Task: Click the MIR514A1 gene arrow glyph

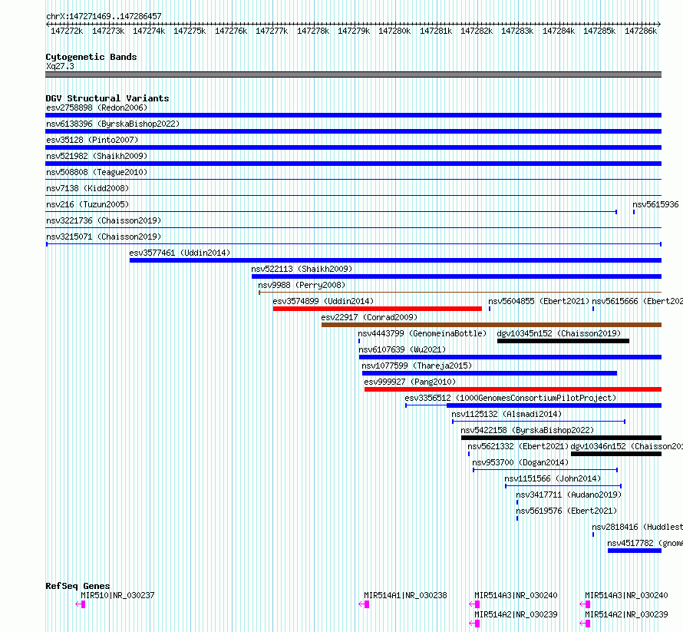Action: coord(365,604)
